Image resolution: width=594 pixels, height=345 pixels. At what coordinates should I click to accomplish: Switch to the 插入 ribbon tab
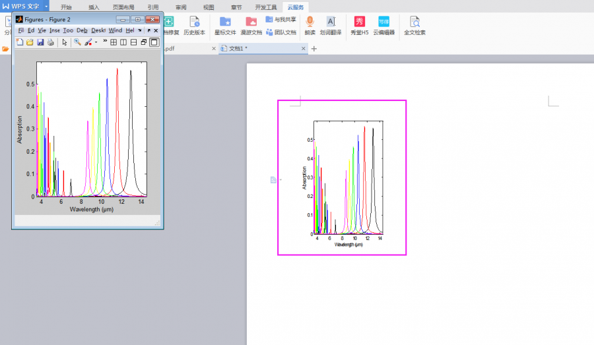click(93, 7)
